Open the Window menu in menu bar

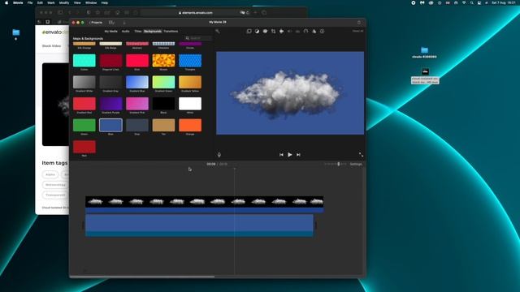[91, 2]
